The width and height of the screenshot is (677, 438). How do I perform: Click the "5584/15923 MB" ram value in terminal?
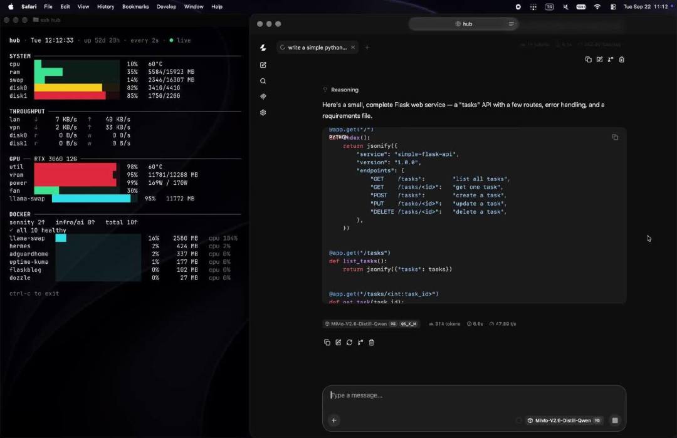point(171,71)
